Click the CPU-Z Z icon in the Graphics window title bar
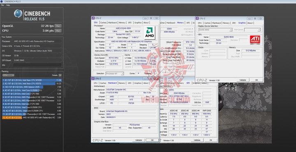The width and height of the screenshot is (296, 152). coord(197,18)
